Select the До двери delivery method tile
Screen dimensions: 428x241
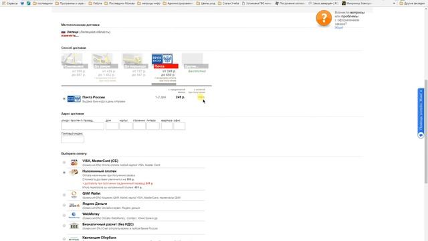(104, 61)
